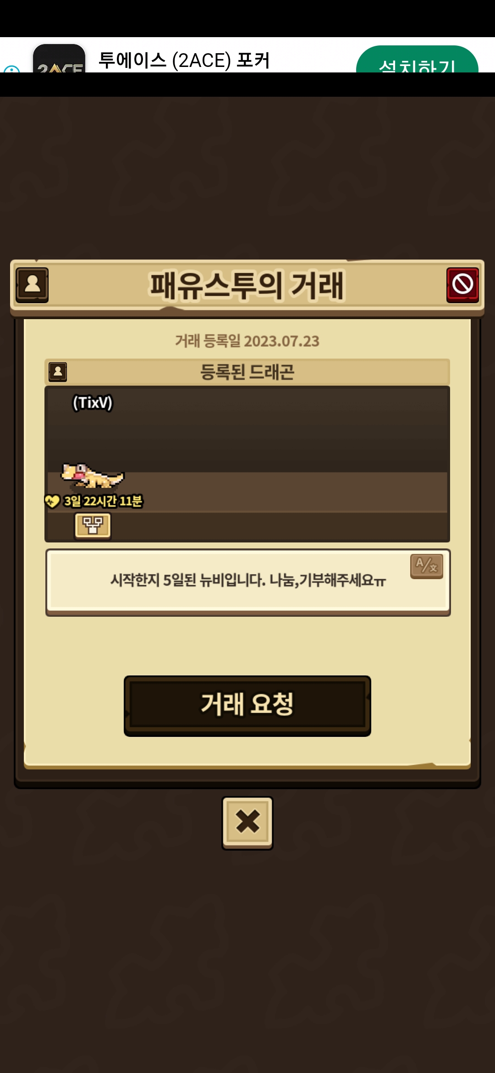The width and height of the screenshot is (495, 1073).
Task: Tap the 거래 등록일 2023.07.23 date text
Action: 247,341
